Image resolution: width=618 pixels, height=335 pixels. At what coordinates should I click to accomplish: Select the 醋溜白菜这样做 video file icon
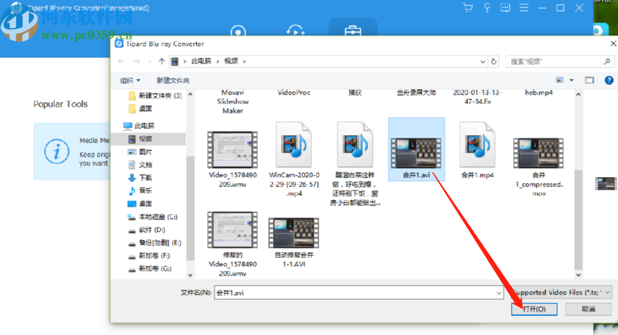coord(355,145)
